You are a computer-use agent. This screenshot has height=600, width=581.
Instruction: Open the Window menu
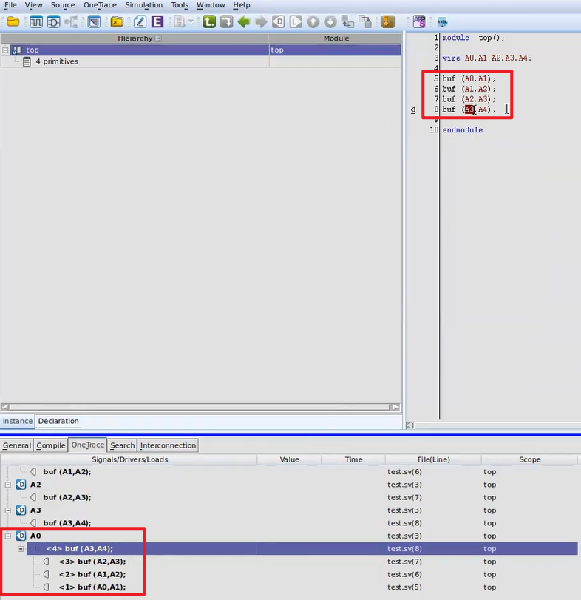[x=211, y=5]
